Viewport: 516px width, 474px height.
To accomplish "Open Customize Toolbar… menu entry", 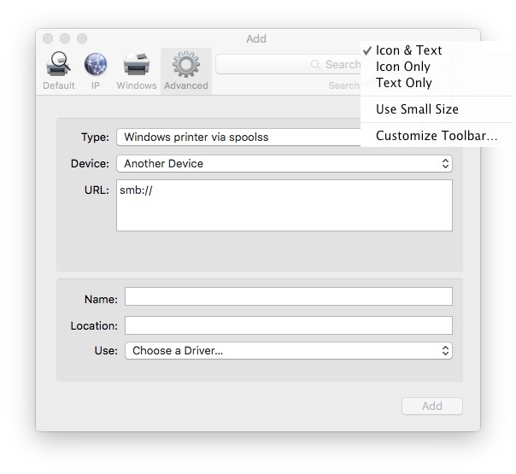I will [436, 136].
